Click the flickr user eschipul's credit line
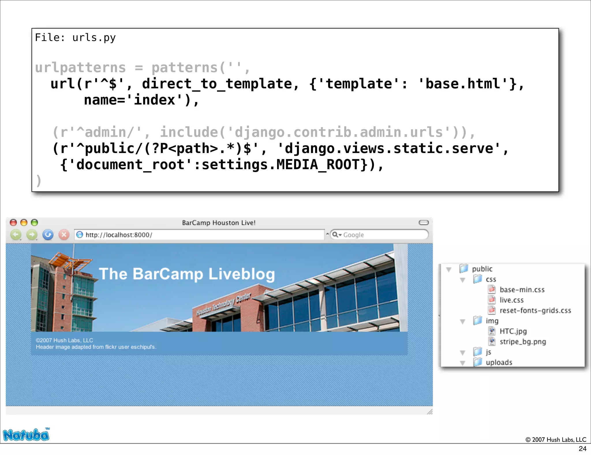The height and width of the screenshot is (455, 591). 96,347
